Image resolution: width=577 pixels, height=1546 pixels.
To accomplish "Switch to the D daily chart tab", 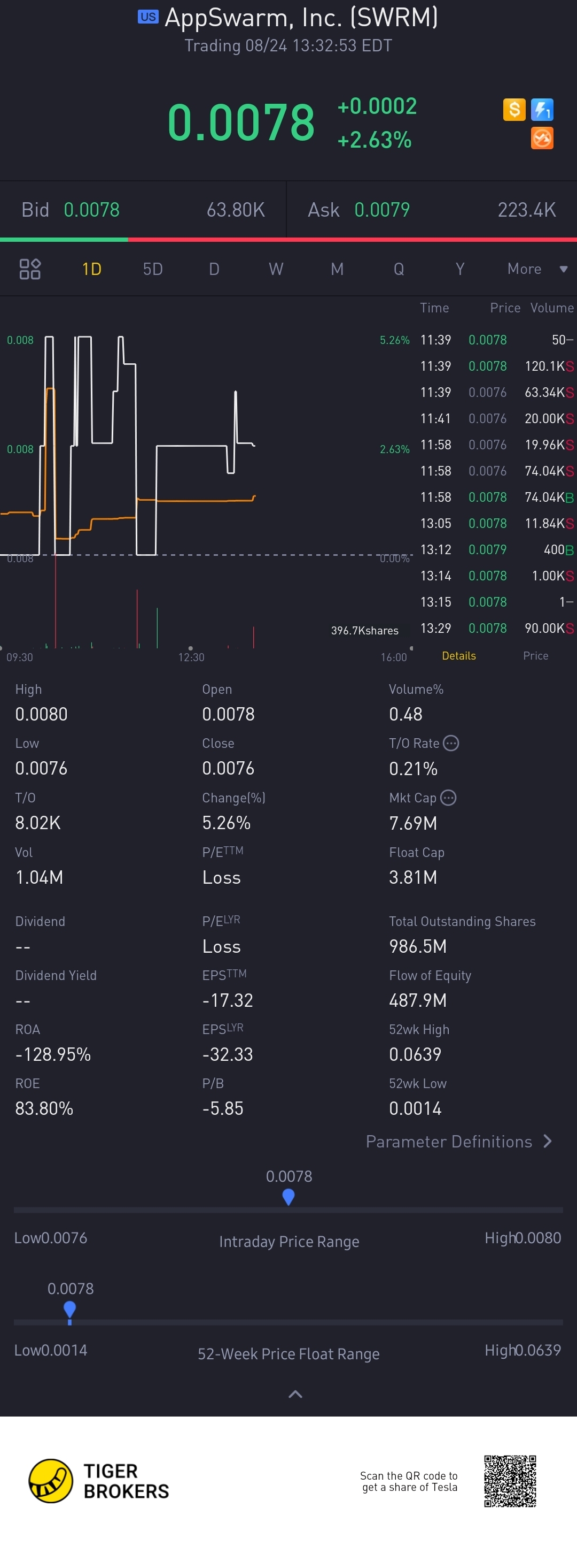I will pyautogui.click(x=214, y=269).
